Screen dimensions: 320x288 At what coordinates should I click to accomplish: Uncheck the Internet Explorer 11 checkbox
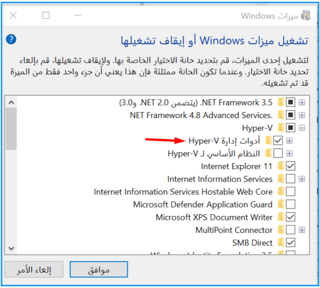click(x=291, y=166)
